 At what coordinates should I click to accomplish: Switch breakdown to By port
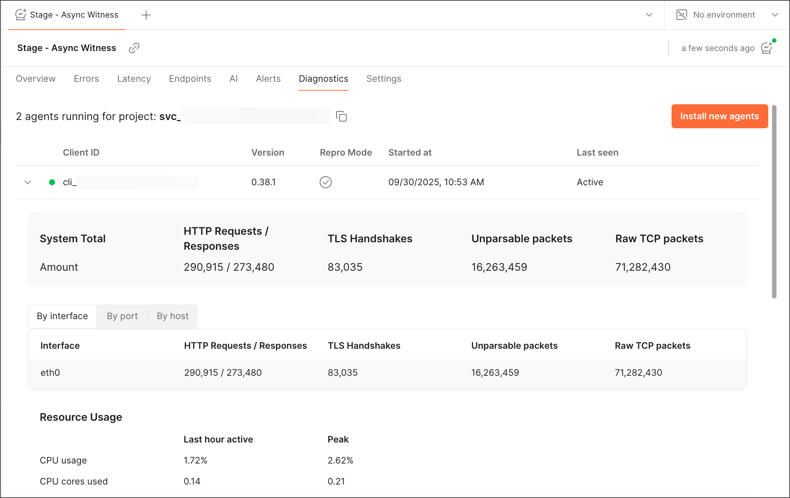(x=122, y=316)
